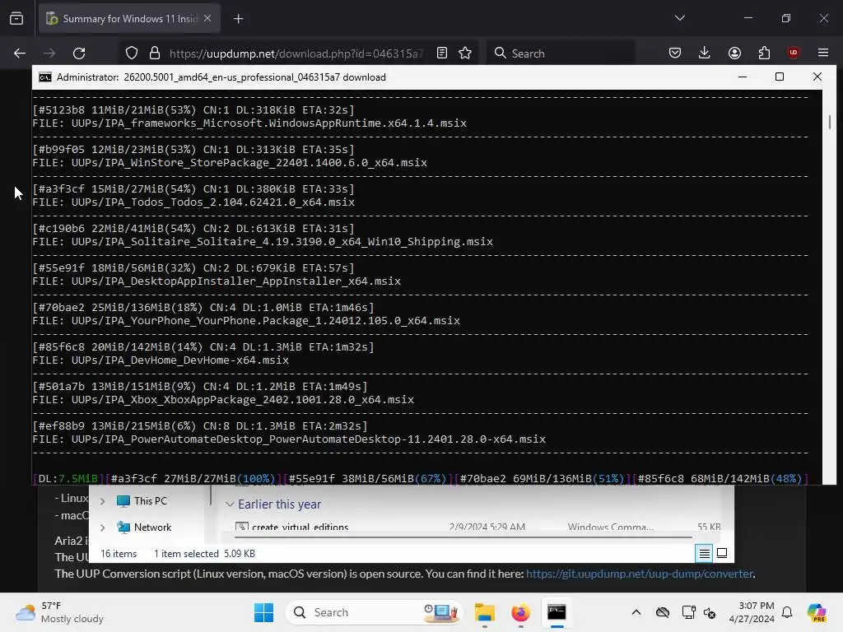Open the command prompt window system icon

(45, 77)
